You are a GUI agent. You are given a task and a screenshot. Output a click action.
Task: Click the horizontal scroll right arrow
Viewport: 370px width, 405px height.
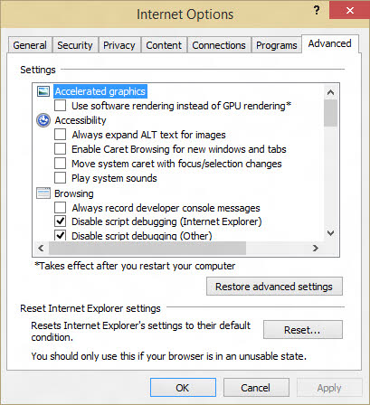316,248
